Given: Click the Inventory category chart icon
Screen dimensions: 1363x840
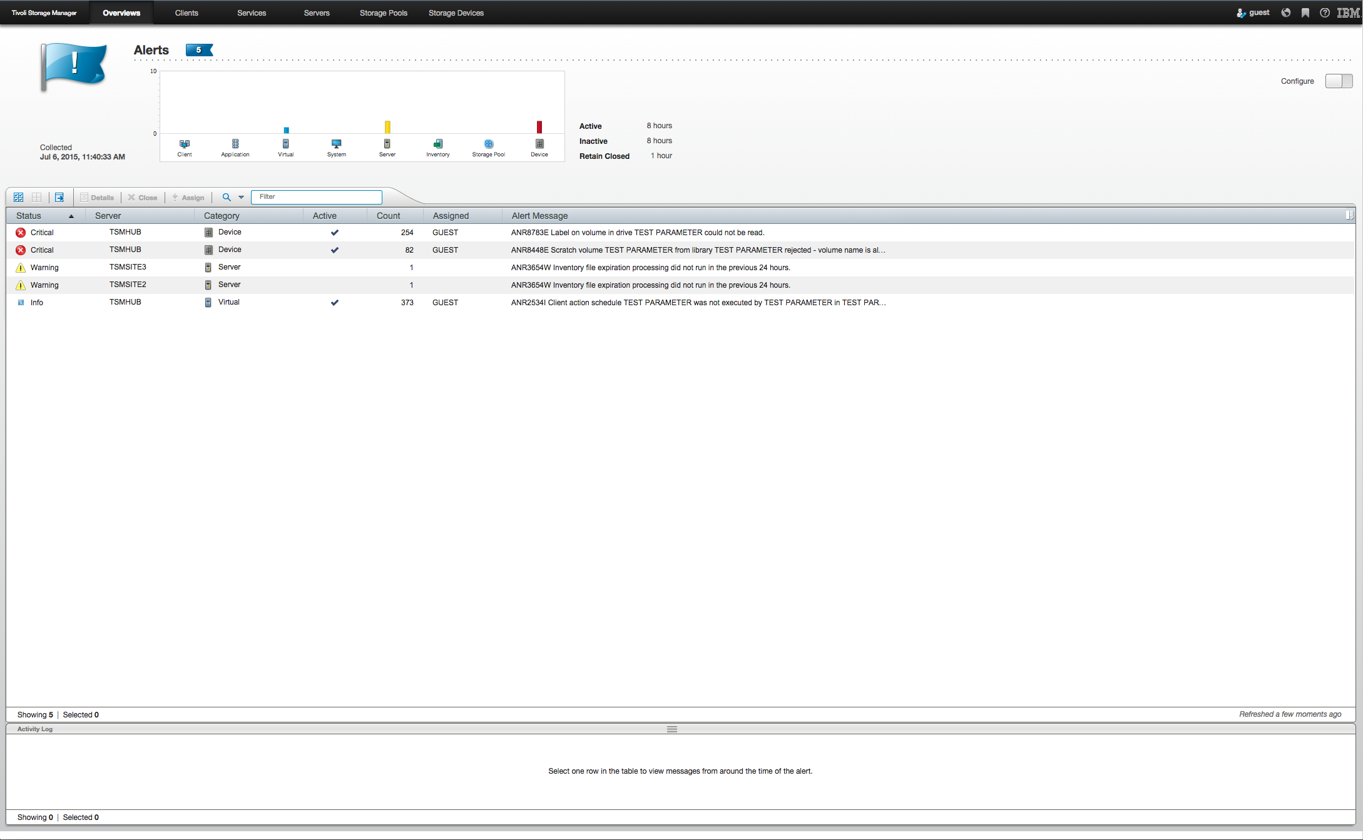Looking at the screenshot, I should [x=438, y=144].
